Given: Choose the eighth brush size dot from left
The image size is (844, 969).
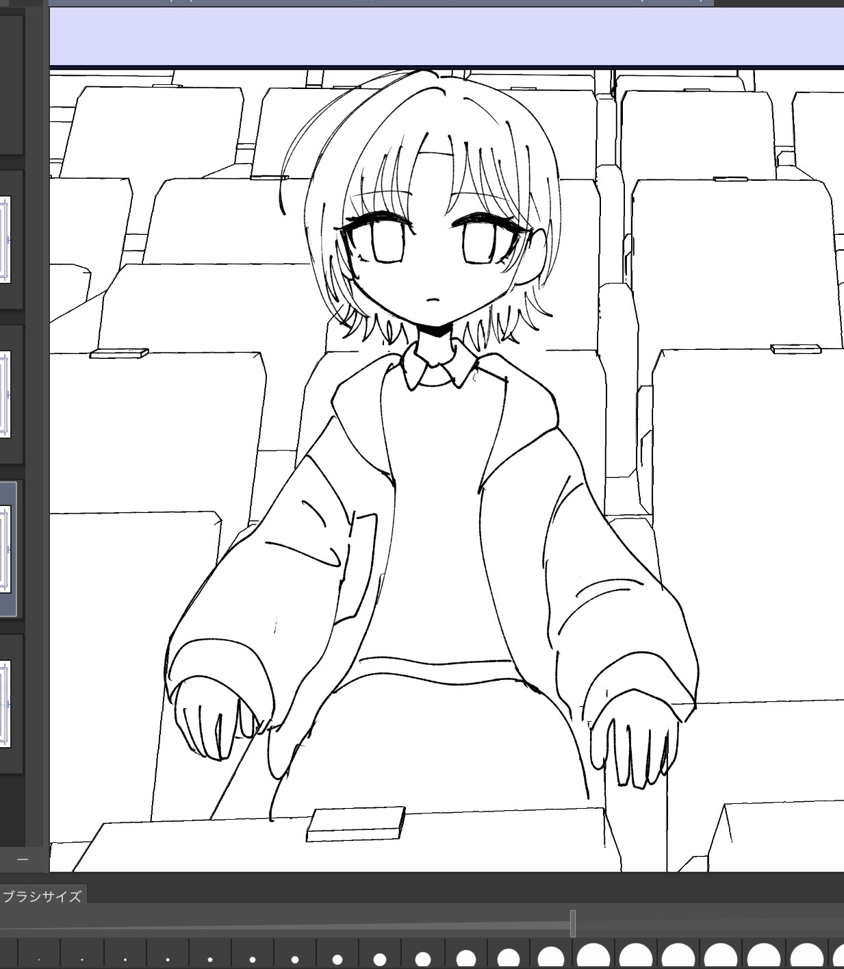Looking at the screenshot, I should click(x=337, y=959).
